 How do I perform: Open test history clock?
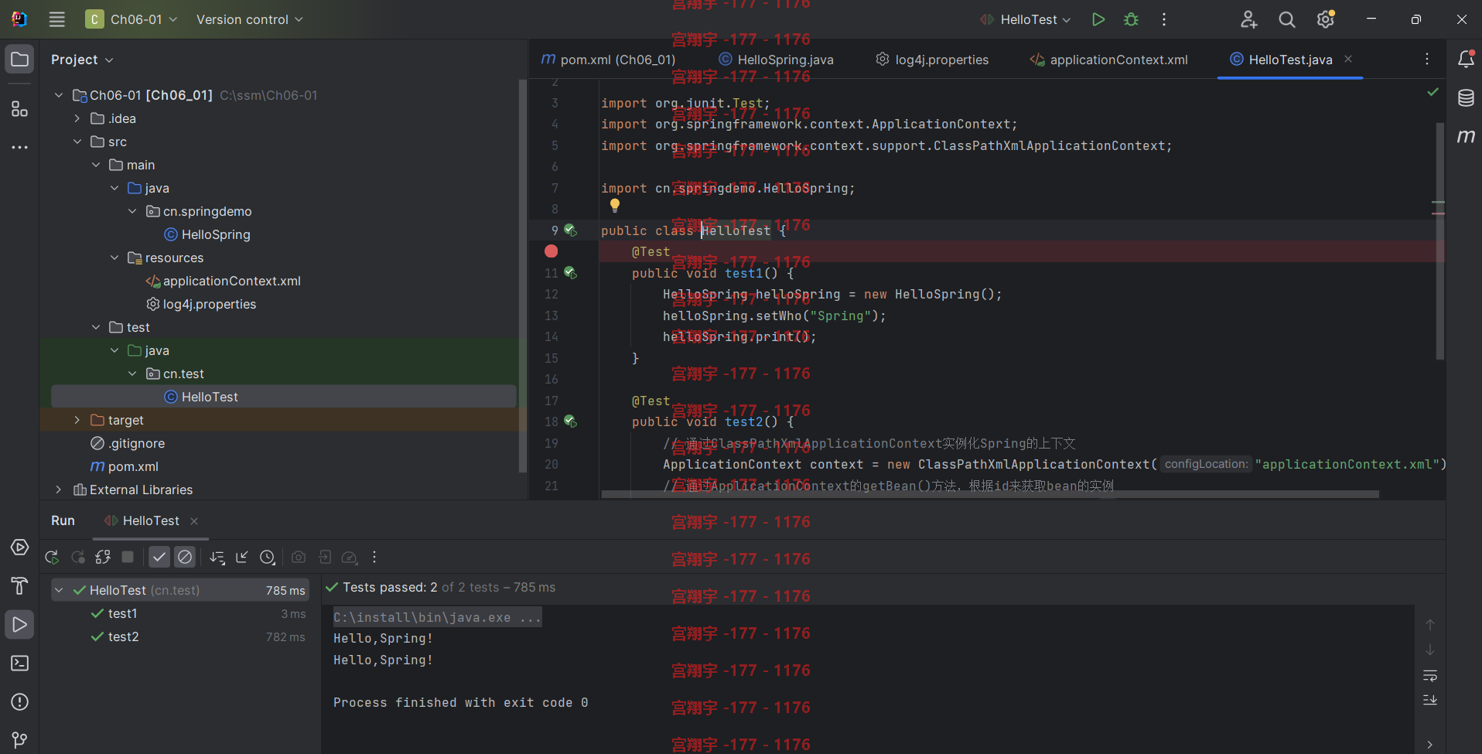268,557
